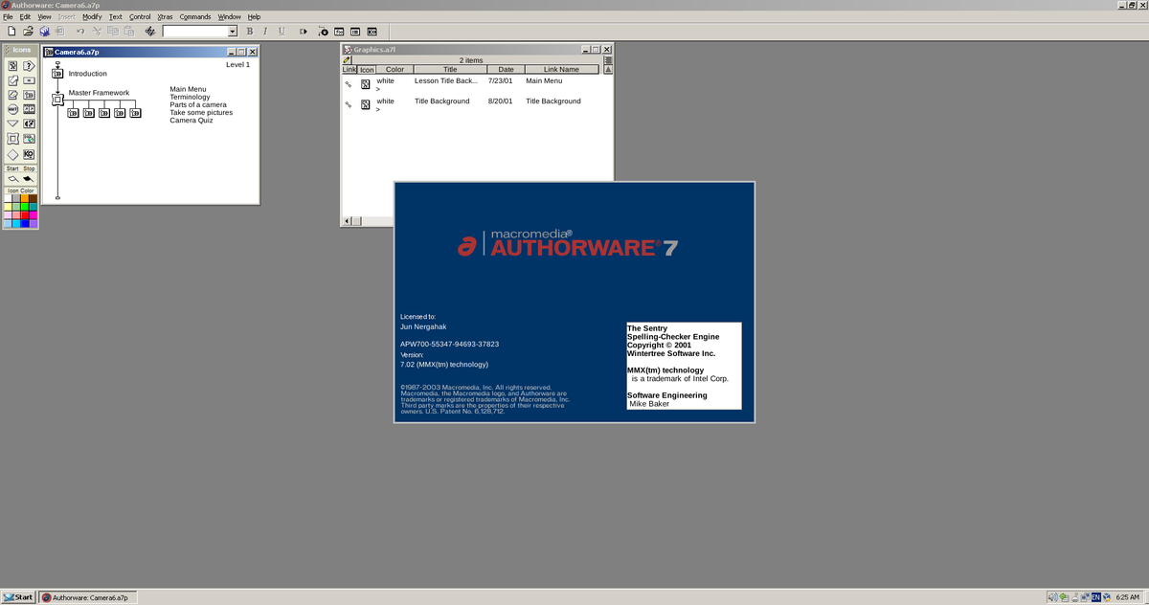The height and width of the screenshot is (605, 1149).
Task: Choose the dark blue icon color swatch
Action: 25,223
